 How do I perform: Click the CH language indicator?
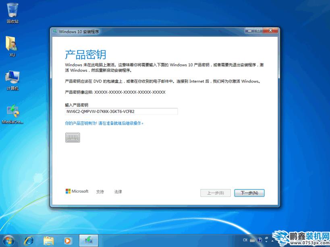pyautogui.click(x=245, y=240)
